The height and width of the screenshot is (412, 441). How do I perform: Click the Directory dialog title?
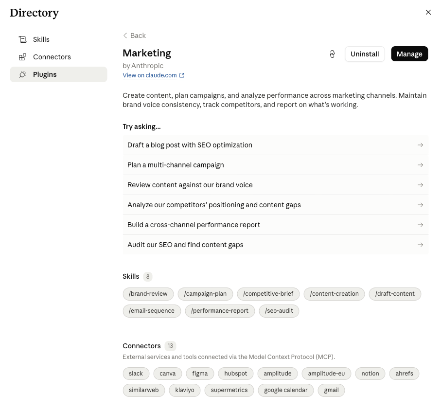(x=35, y=13)
